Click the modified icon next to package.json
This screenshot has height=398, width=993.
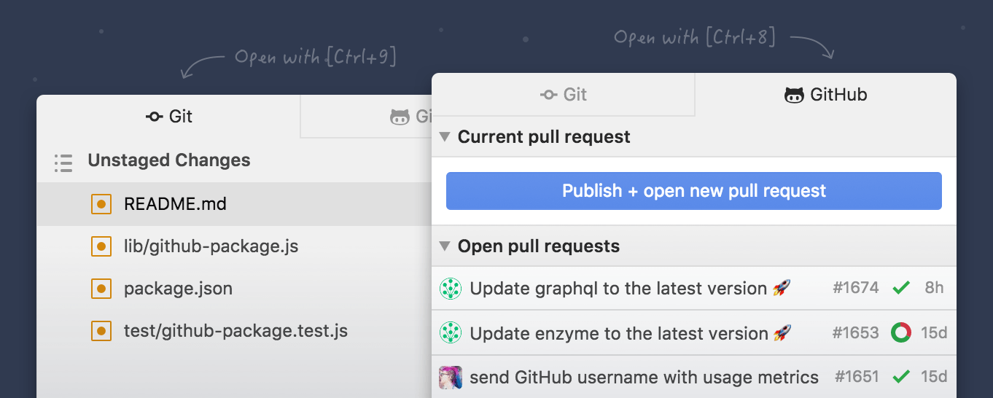pyautogui.click(x=101, y=289)
